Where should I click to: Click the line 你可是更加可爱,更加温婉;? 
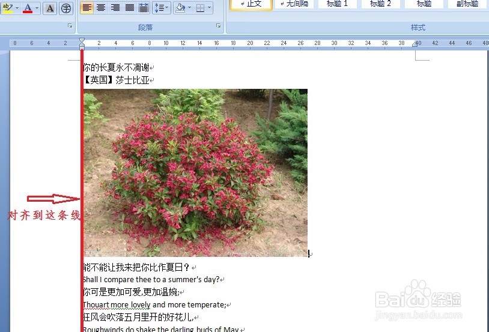pyautogui.click(x=132, y=292)
